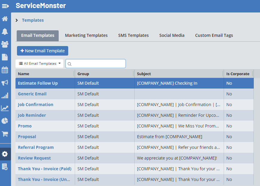Expand the Templates breadcrumb chevron

click(17, 20)
